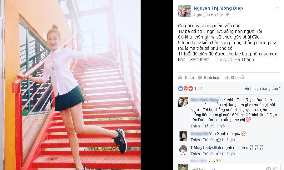Click the Thích thumbs-up icon under post
Image resolution: width=284 pixels, height=170 pixels.
[x=180, y=78]
